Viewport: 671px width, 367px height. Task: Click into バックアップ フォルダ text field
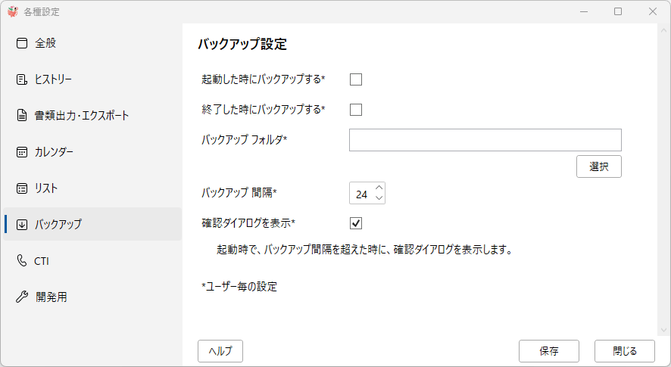coord(485,140)
